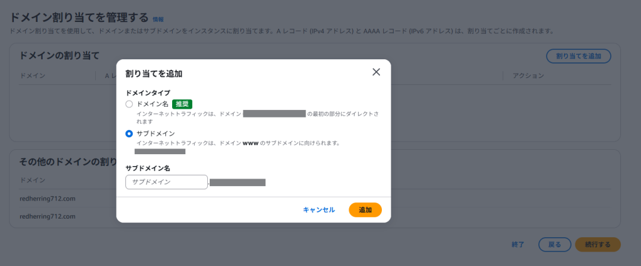Close the 割り当てを追加 dialog with X icon
This screenshot has width=641, height=266.
pyautogui.click(x=376, y=72)
